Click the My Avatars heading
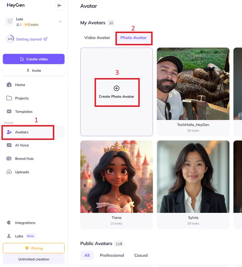Screen dimensions: 242x267 click(93, 23)
